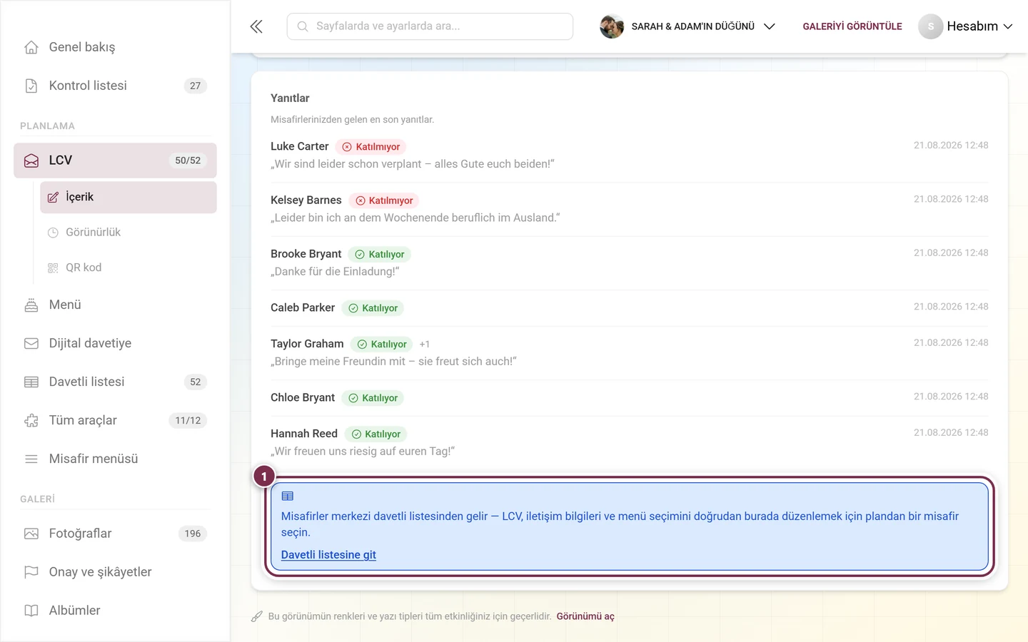The image size is (1028, 642).
Task: Click Luke Carter's Katılmıyor badge
Action: click(371, 147)
